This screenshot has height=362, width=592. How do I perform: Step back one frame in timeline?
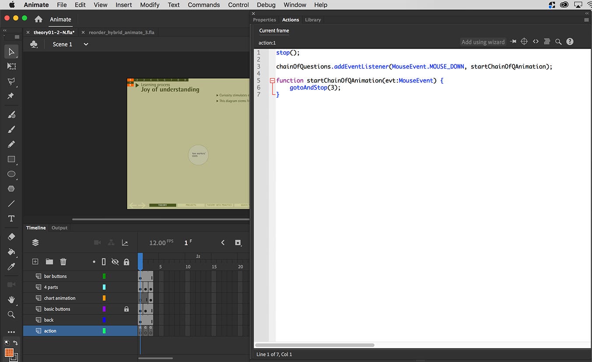[x=223, y=242]
